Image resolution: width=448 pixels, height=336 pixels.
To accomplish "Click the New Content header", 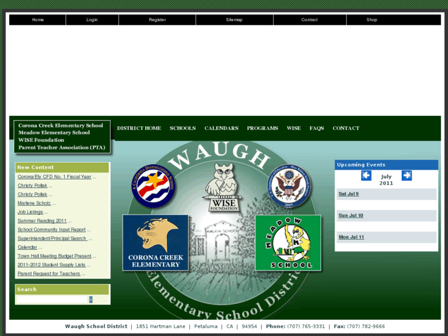I will [62, 168].
